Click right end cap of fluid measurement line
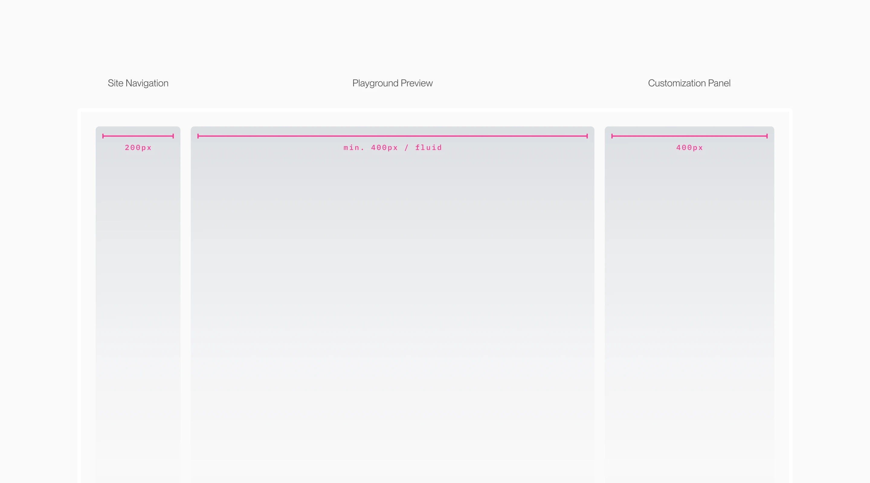 click(x=587, y=136)
